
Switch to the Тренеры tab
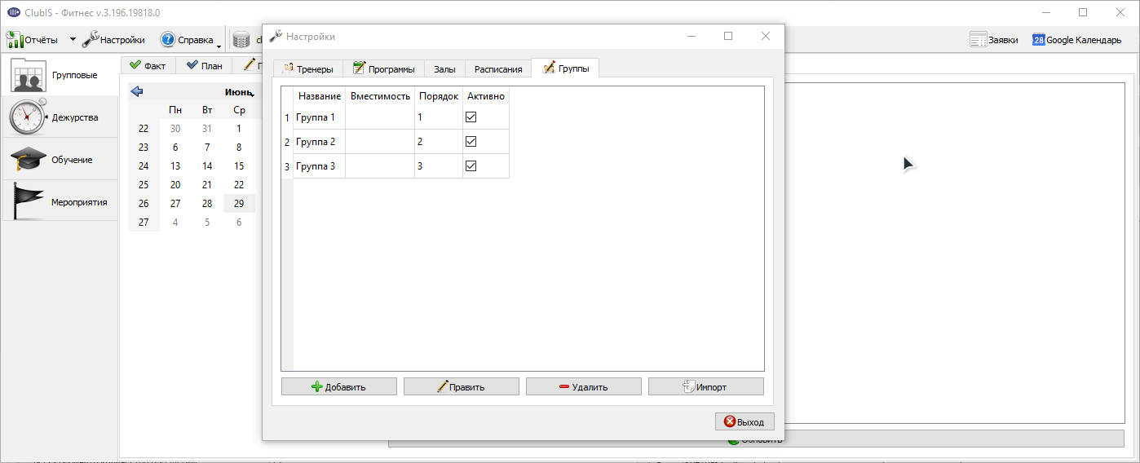coord(307,68)
